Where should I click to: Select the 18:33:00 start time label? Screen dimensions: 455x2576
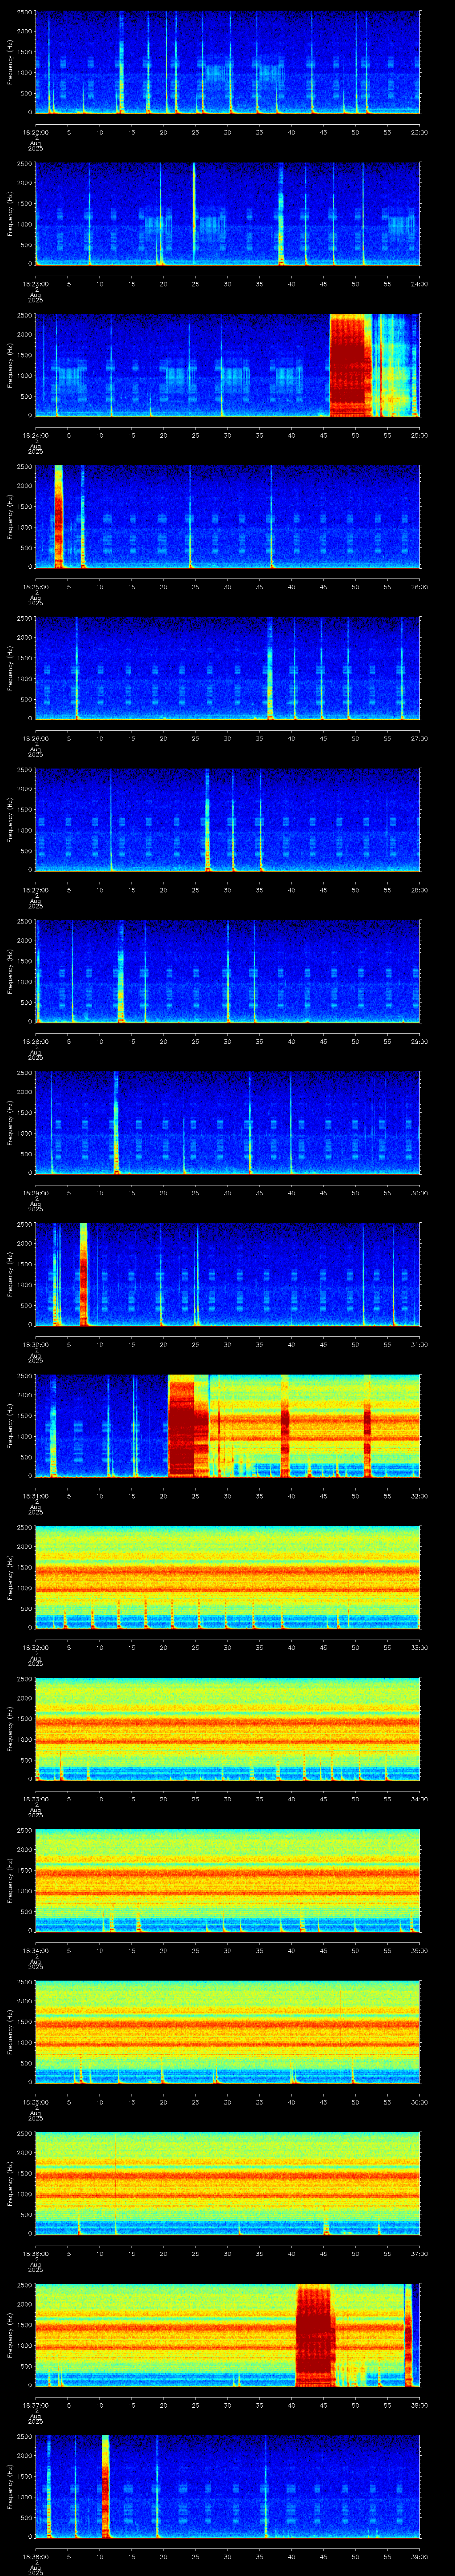tap(35, 1798)
